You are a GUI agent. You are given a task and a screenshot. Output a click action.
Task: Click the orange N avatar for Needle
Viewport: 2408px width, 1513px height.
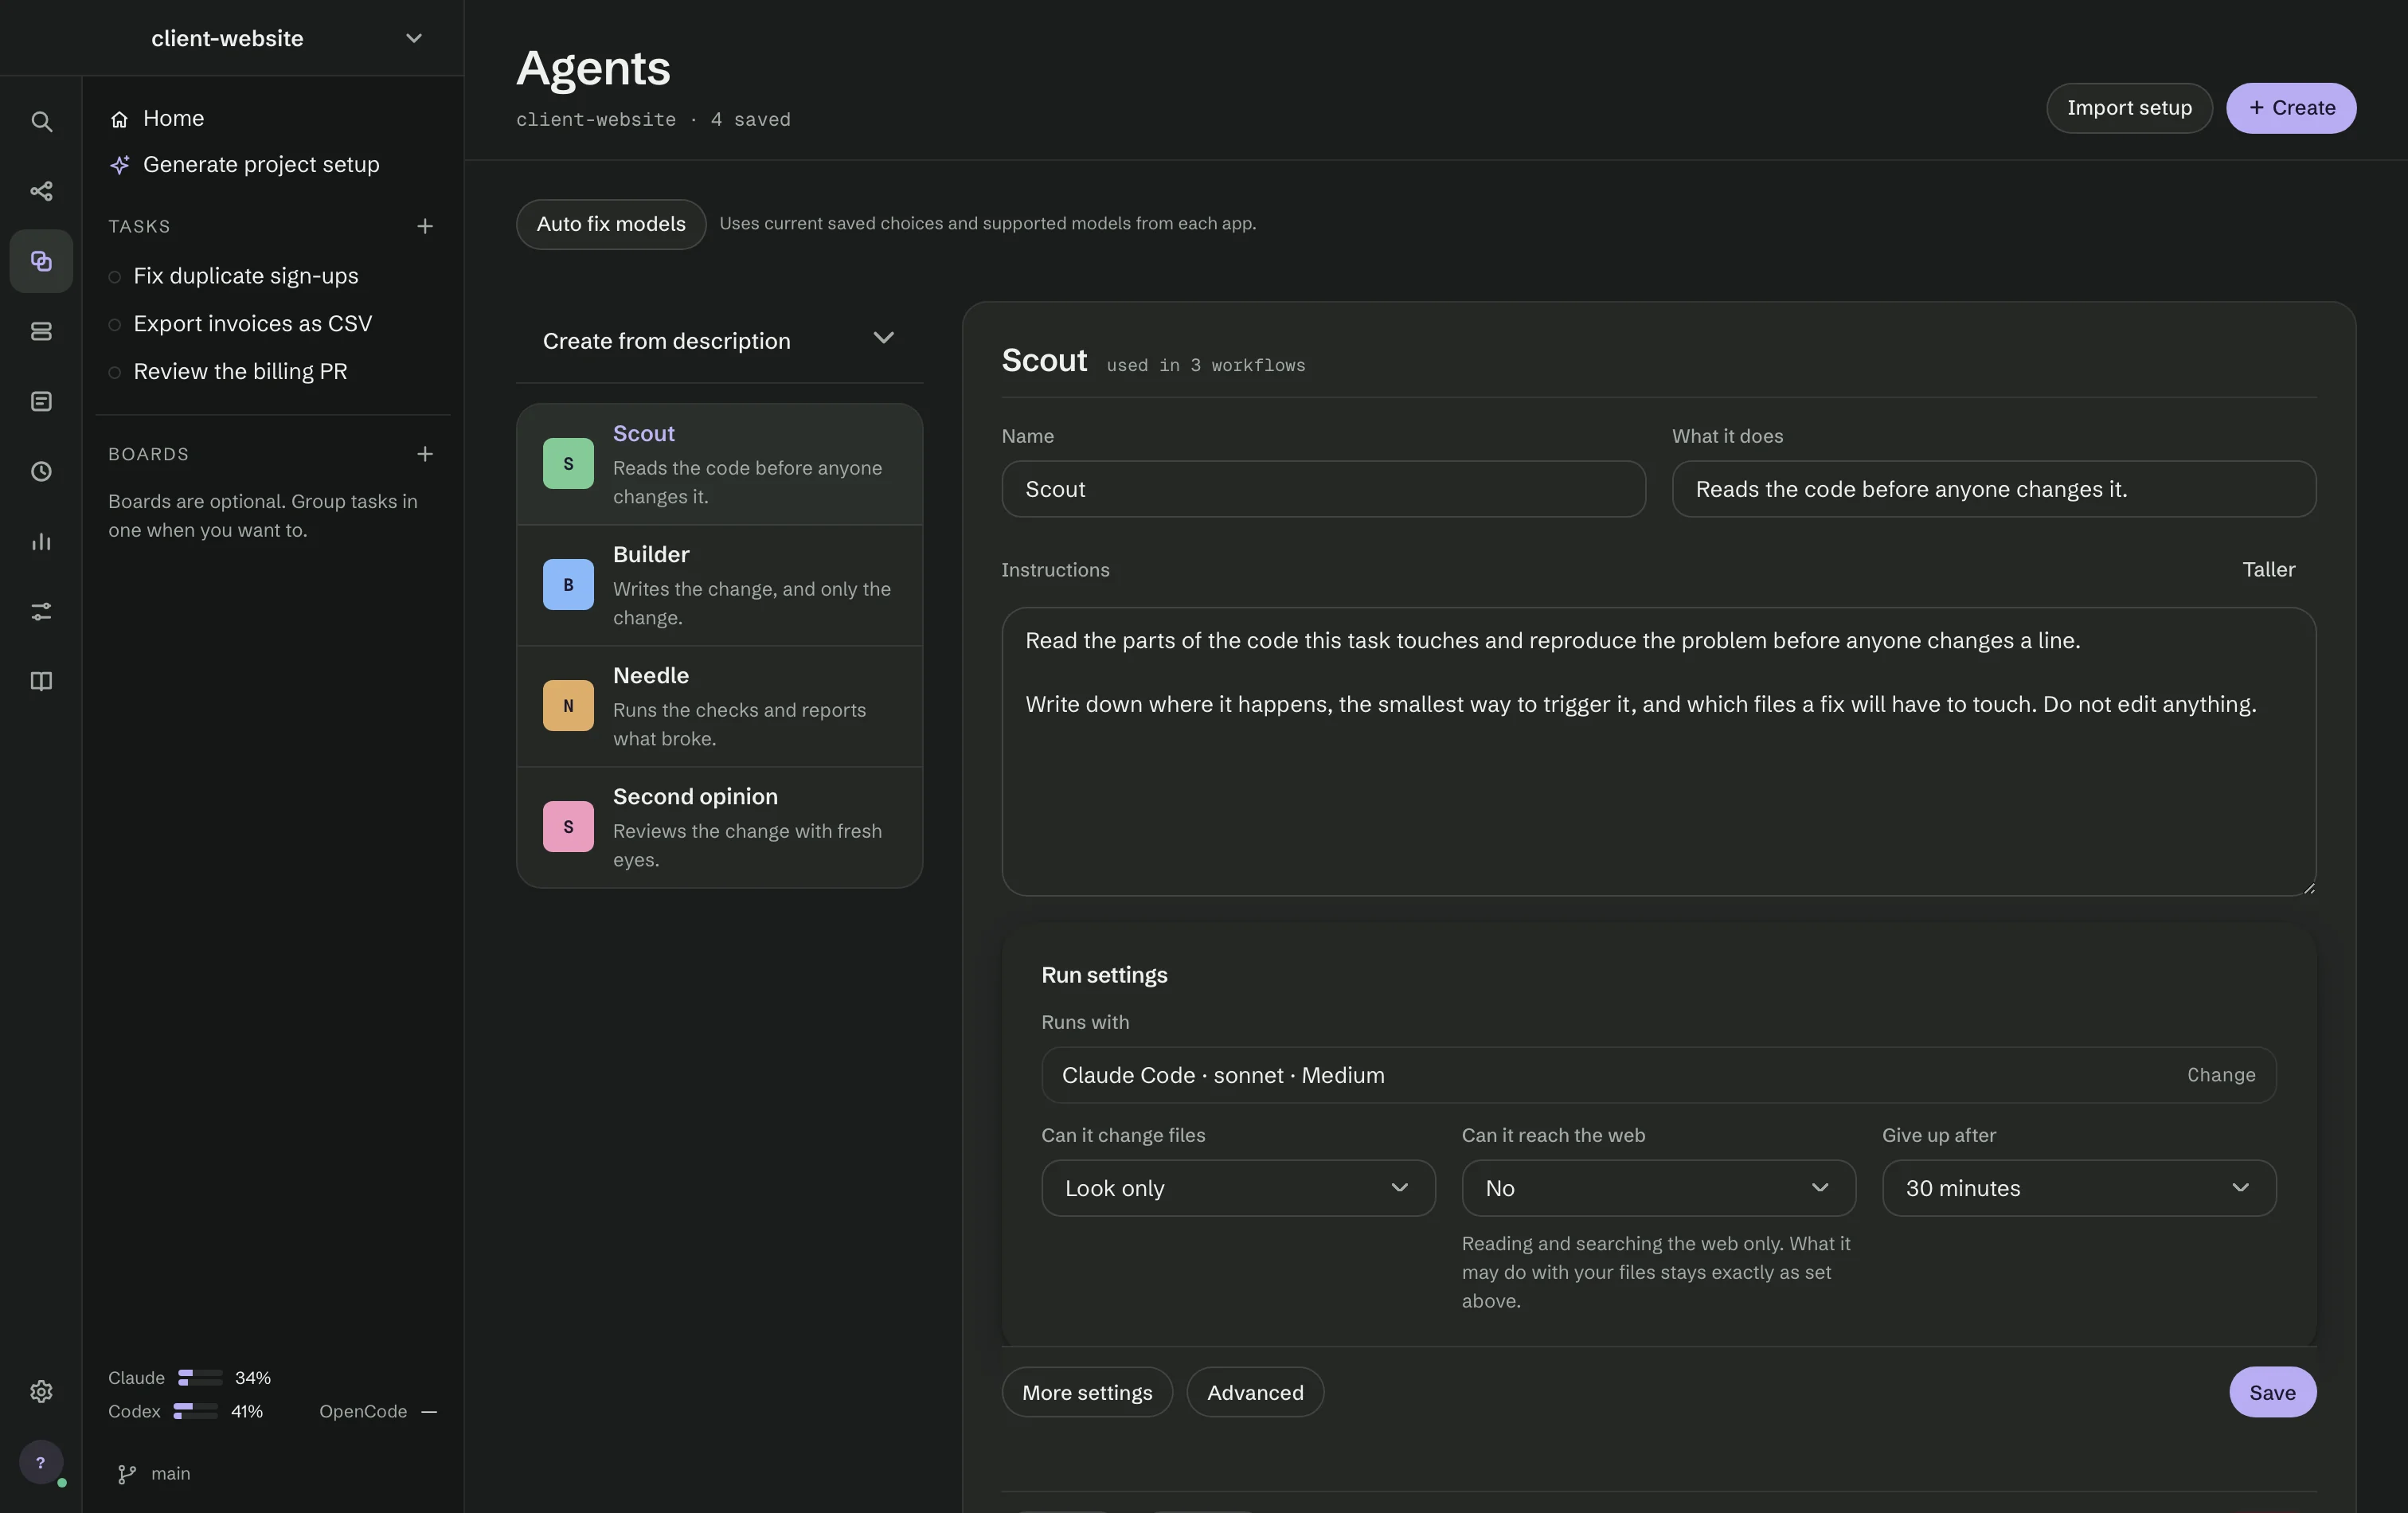click(568, 706)
